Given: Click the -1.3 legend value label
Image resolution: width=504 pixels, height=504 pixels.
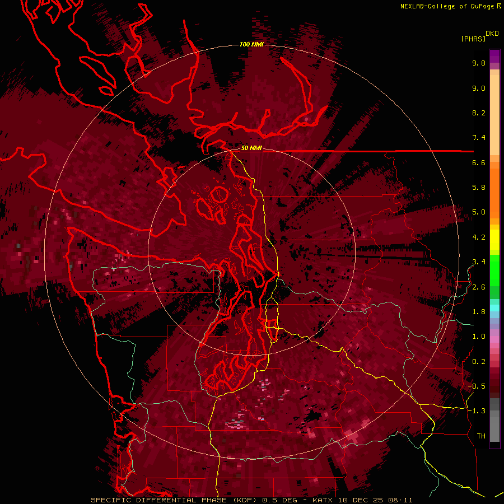Looking at the screenshot, I should tap(477, 411).
